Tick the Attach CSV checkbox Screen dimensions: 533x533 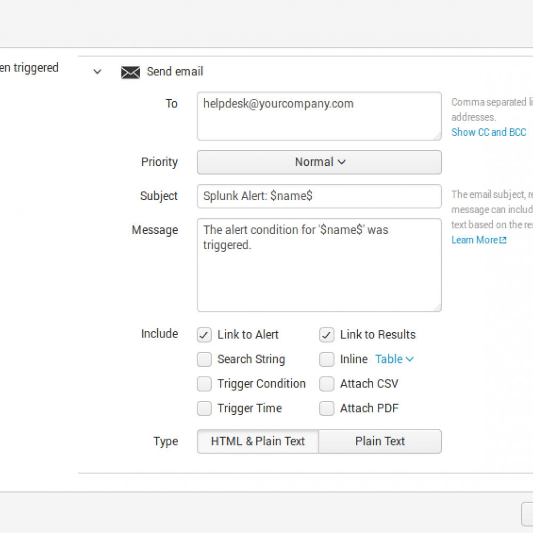coord(327,384)
